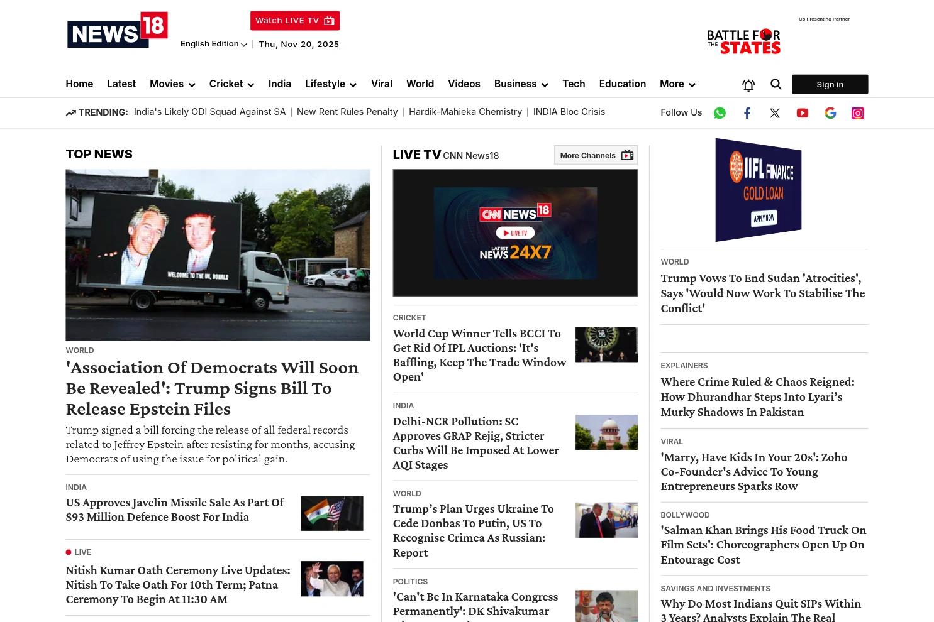
Task: Click the EXPLAINERS category label
Action: pos(684,366)
